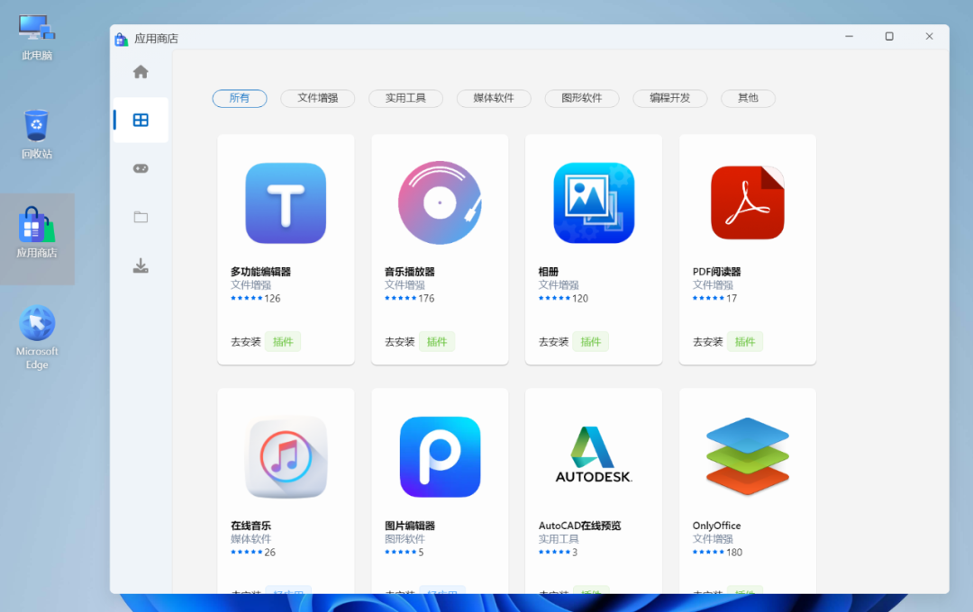Select the PDF阅读器 Adobe icon

pyautogui.click(x=746, y=202)
